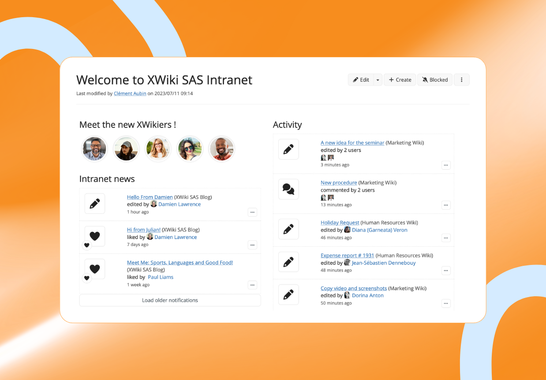This screenshot has width=546, height=380.
Task: Open Clément Aubin author link
Action: [x=130, y=93]
